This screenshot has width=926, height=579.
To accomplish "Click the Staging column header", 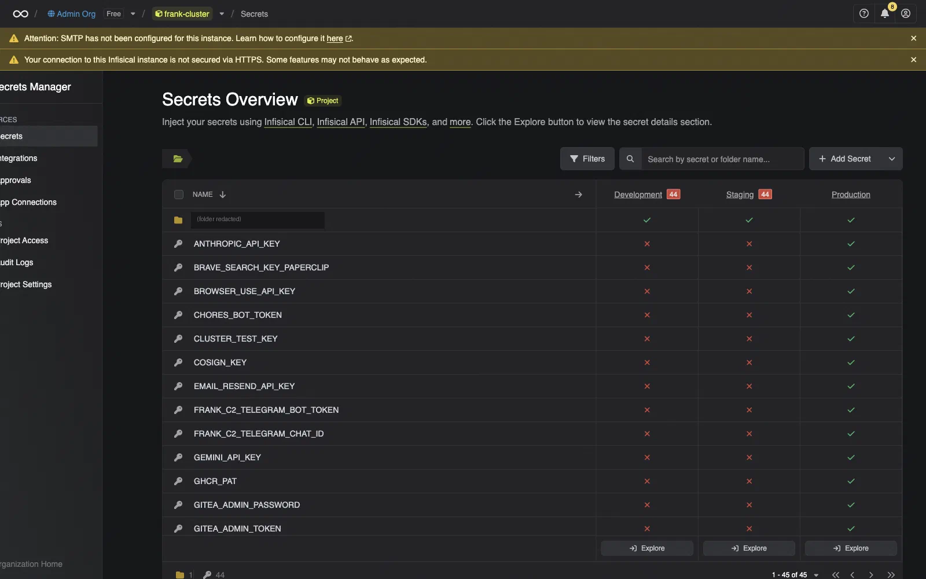I will tap(740, 195).
